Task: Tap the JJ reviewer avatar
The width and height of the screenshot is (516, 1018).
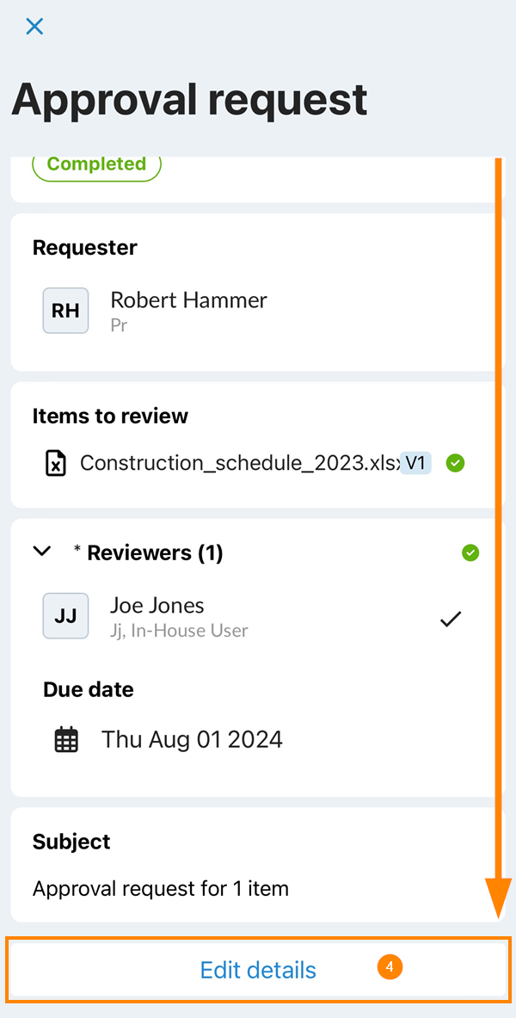Action: [x=65, y=616]
